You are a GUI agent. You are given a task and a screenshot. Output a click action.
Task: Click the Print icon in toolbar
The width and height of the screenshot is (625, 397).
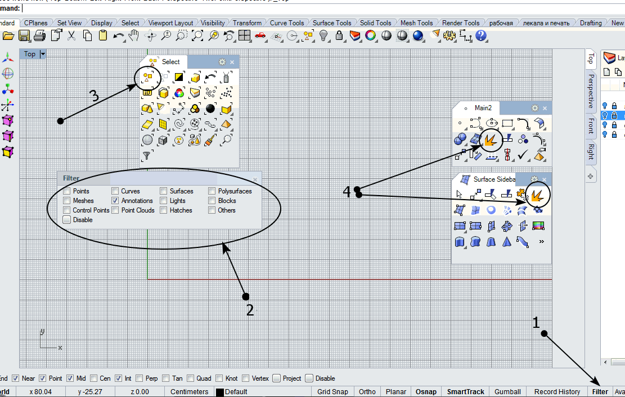40,36
